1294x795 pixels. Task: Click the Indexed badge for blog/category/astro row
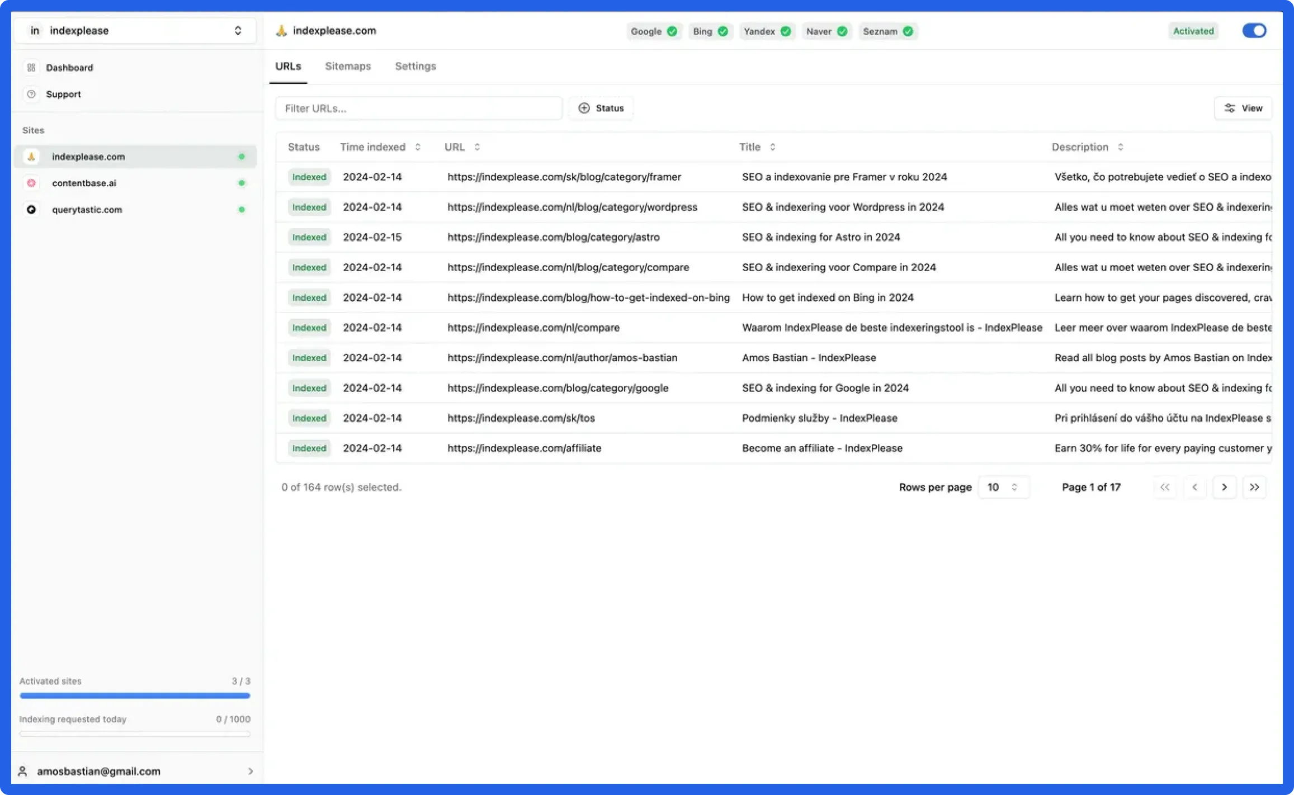click(309, 237)
